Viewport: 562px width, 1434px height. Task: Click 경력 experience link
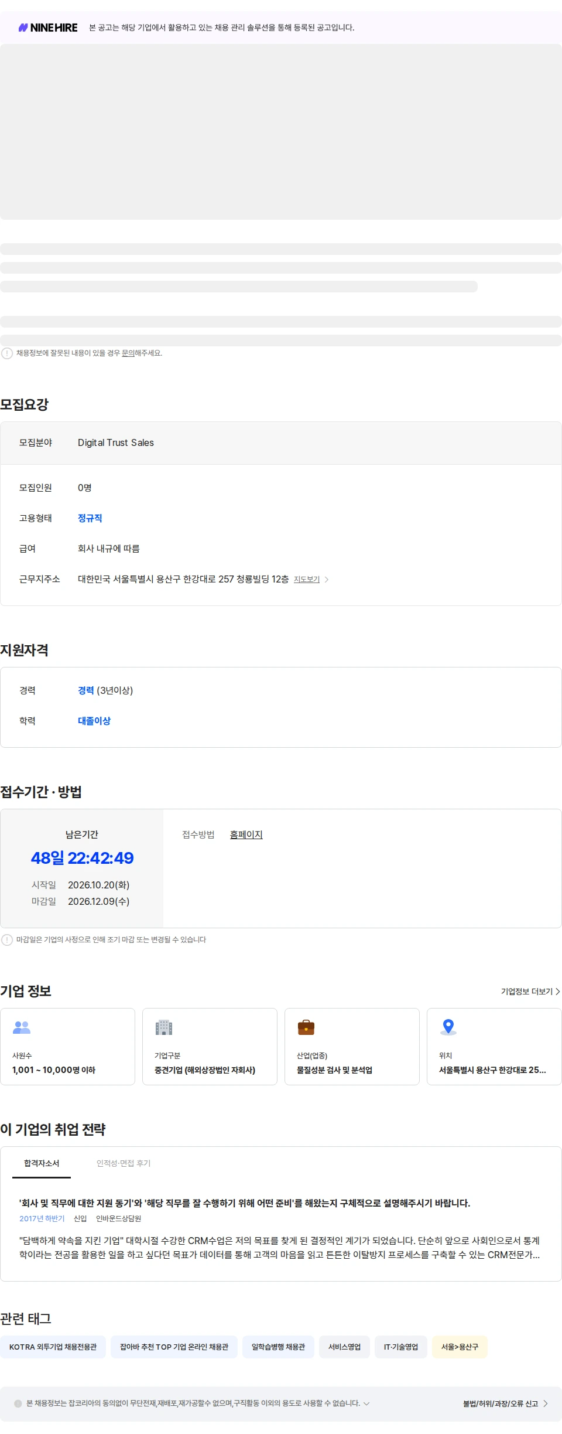click(86, 690)
